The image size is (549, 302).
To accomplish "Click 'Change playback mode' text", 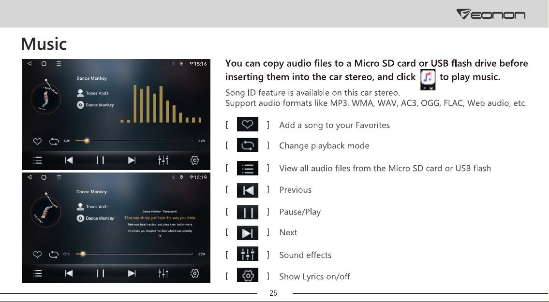I will pos(324,145).
